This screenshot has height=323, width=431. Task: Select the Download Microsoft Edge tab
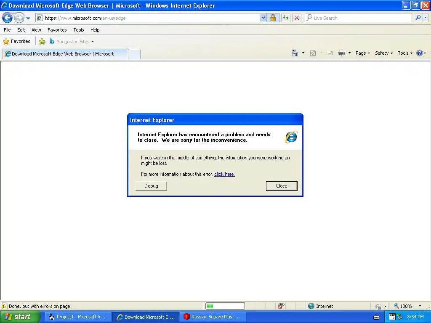click(65, 54)
